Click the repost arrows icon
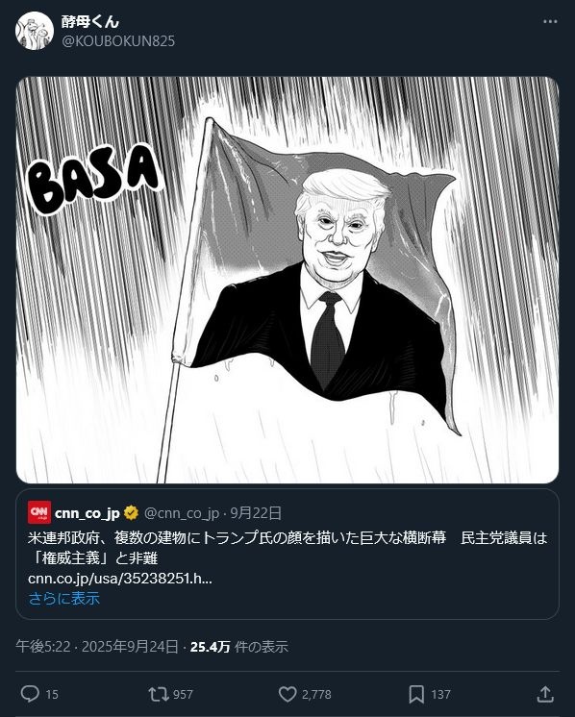 click(159, 694)
